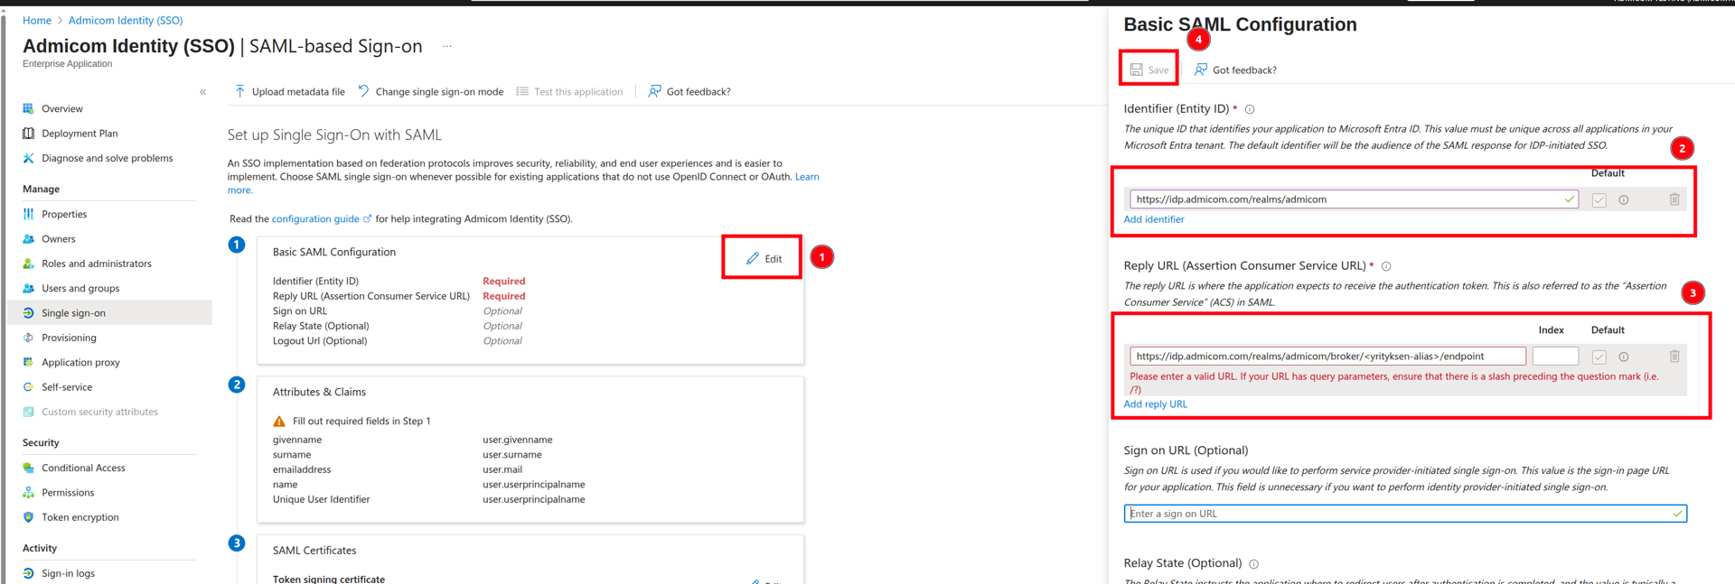Click the Sign-in logs icon

(29, 574)
